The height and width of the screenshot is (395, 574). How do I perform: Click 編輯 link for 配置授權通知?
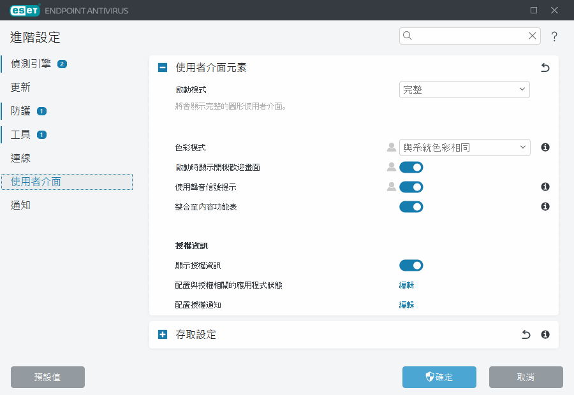(x=406, y=305)
